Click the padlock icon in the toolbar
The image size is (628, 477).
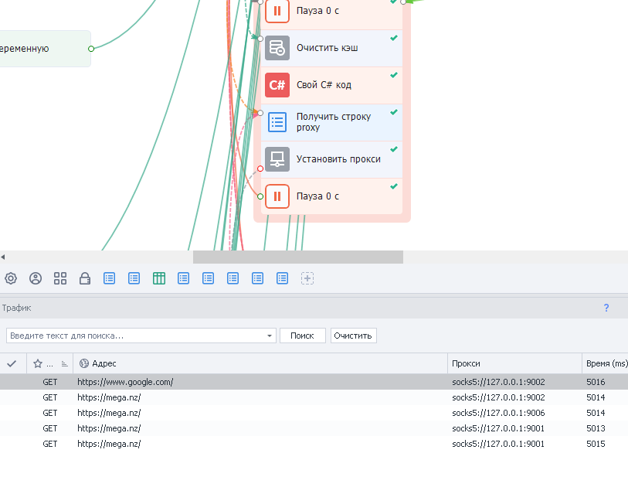click(x=85, y=278)
